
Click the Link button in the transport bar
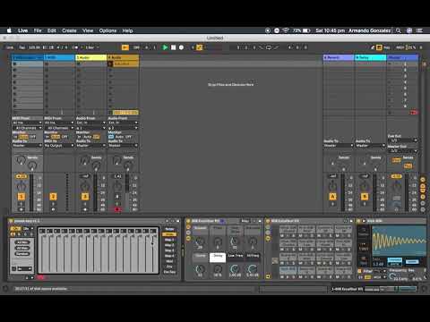tap(10, 47)
